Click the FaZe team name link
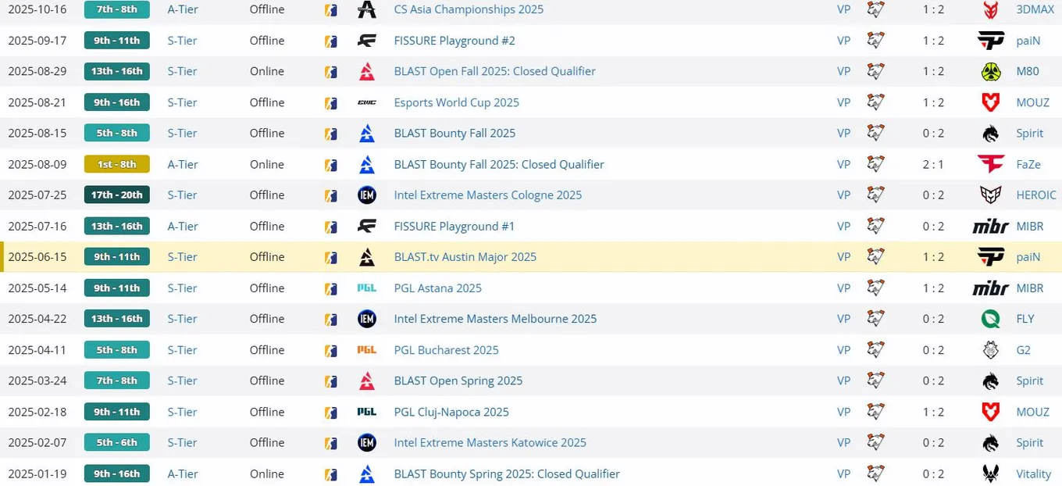The height and width of the screenshot is (486, 1062). pos(1028,164)
